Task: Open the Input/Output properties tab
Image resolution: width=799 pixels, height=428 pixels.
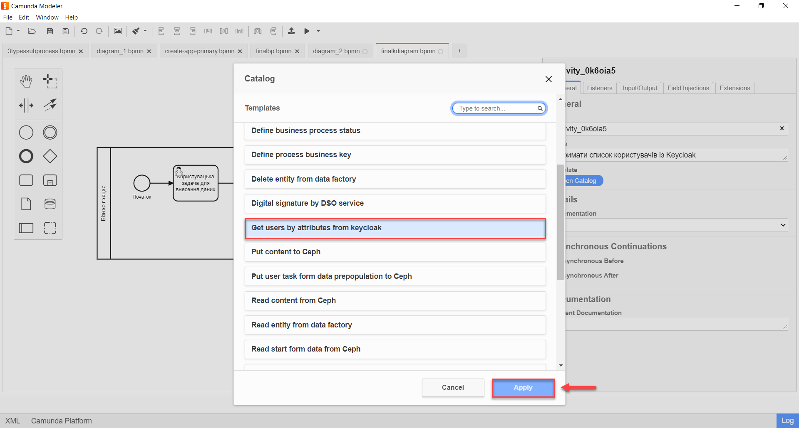Action: 640,88
